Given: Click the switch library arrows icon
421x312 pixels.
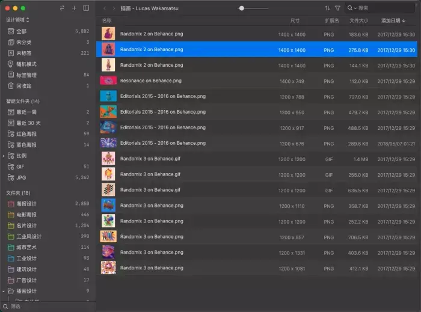Looking at the screenshot, I should (62, 8).
